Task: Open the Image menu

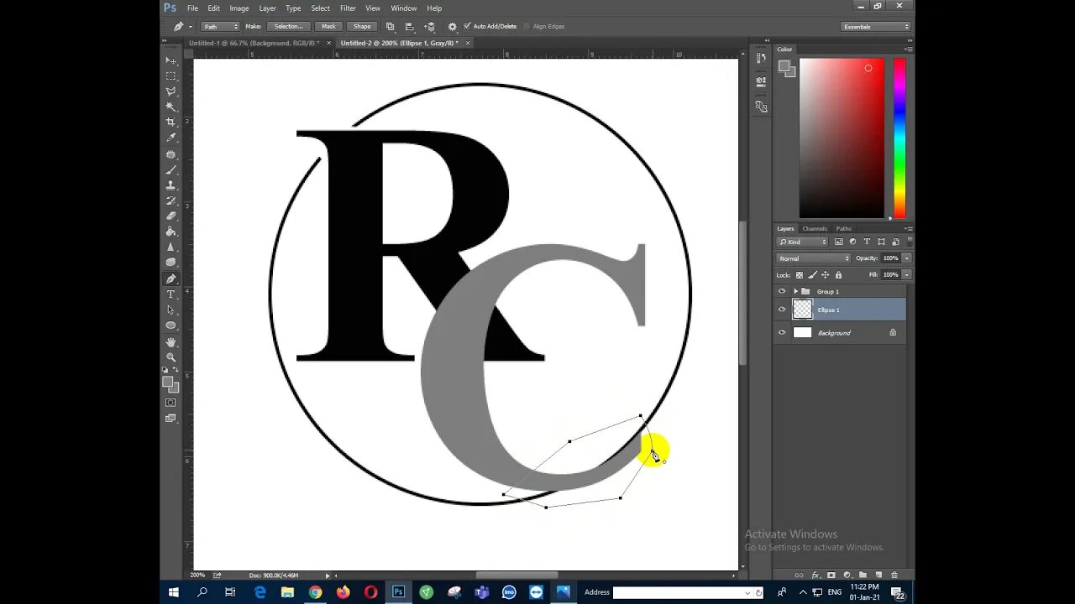Action: [x=239, y=8]
